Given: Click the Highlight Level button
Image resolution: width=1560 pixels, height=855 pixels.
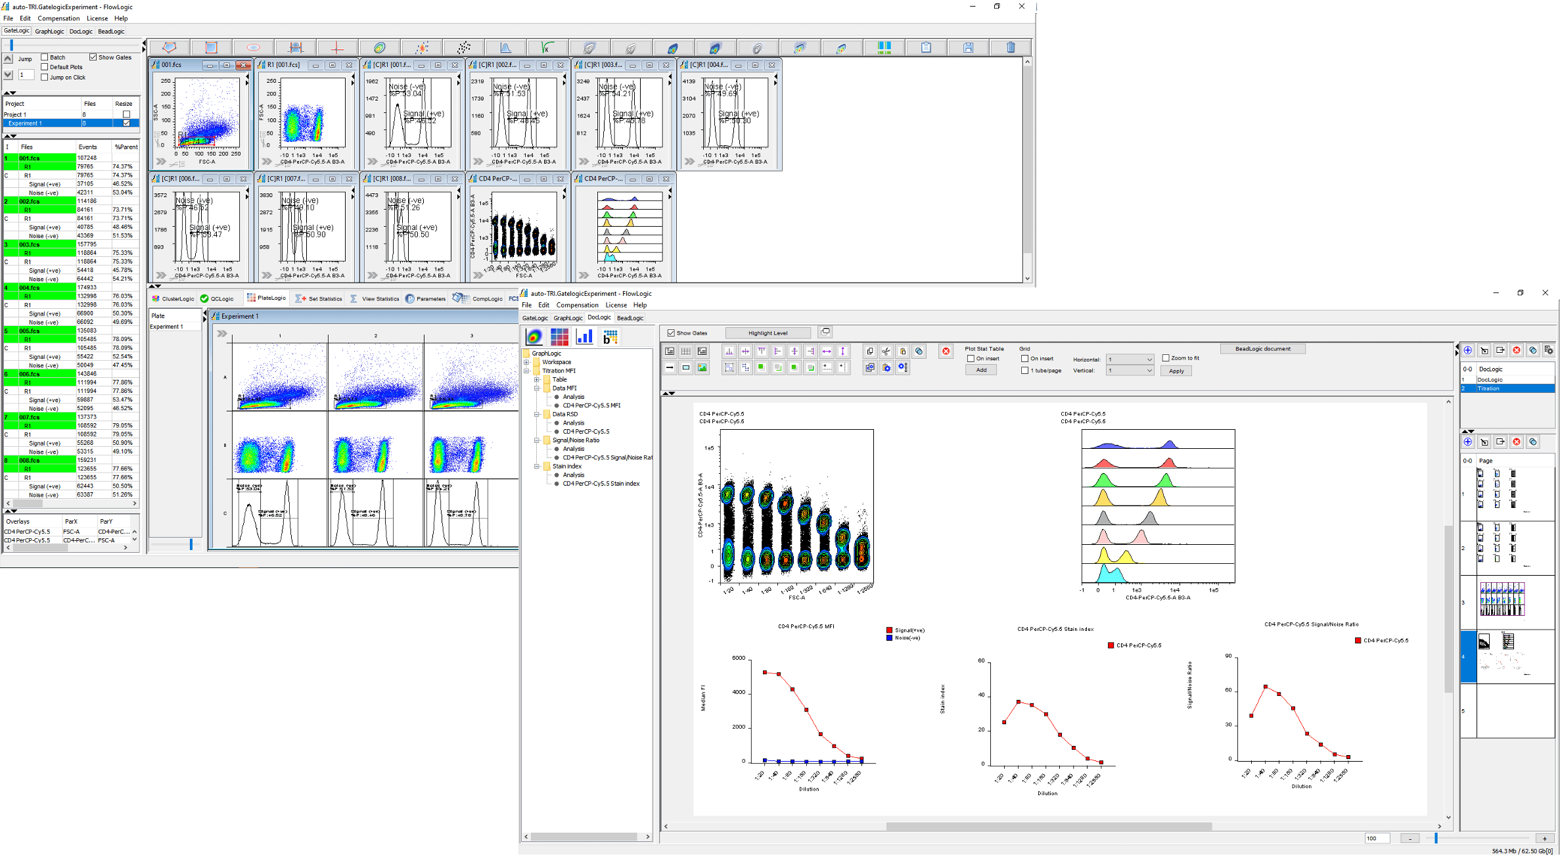Looking at the screenshot, I should tap(768, 333).
